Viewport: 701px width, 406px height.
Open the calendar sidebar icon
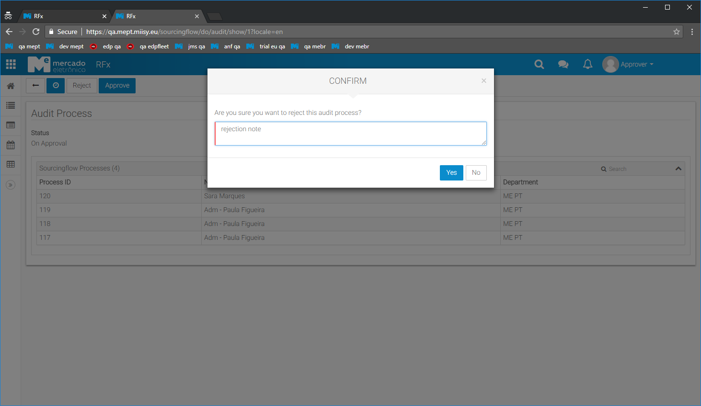(x=11, y=145)
